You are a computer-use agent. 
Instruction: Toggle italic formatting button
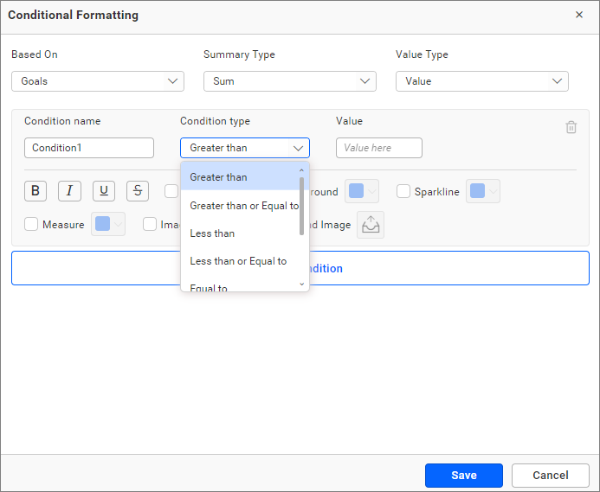[69, 191]
